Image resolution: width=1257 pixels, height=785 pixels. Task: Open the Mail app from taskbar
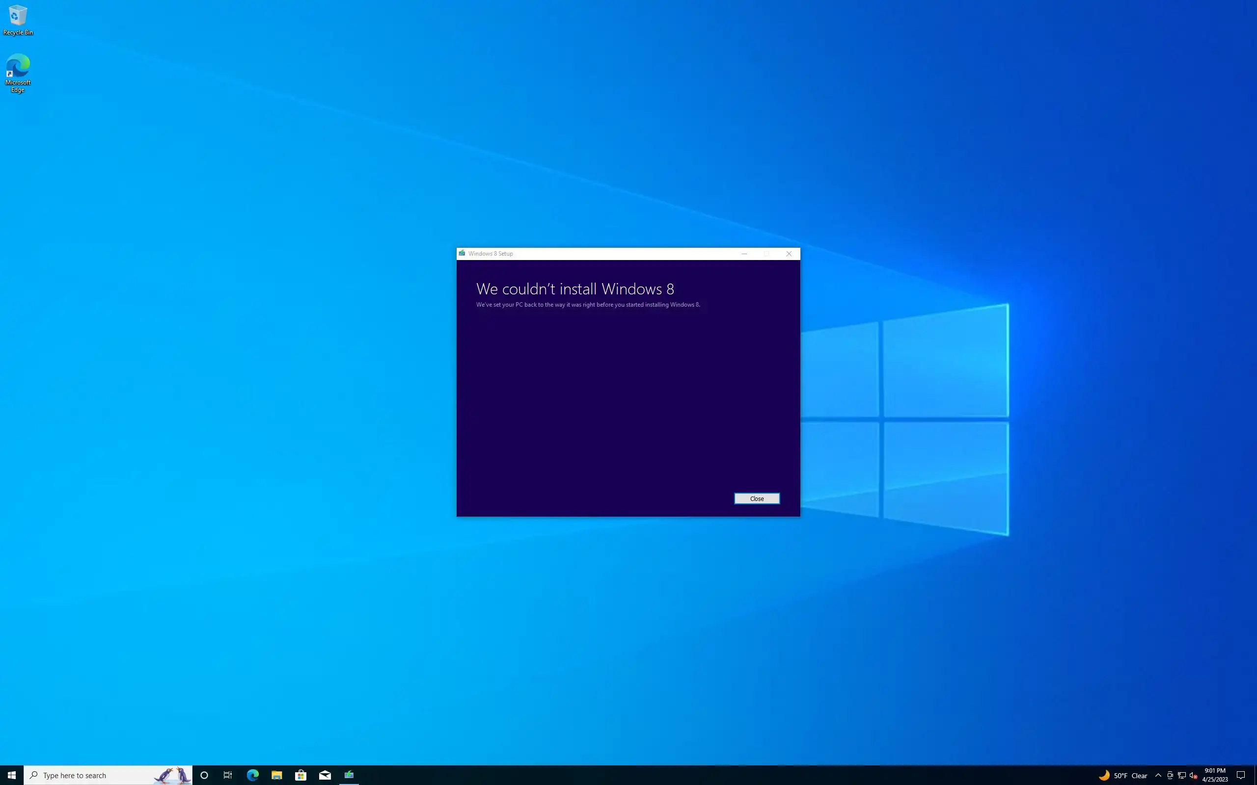tap(325, 775)
